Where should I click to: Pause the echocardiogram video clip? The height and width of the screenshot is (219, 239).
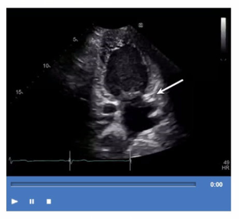click(32, 201)
